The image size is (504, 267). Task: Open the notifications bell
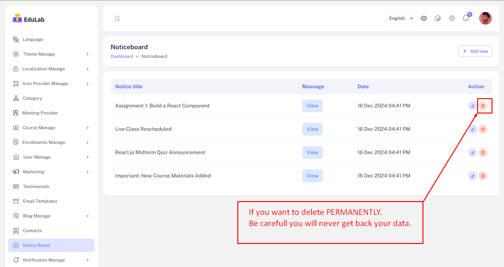click(x=466, y=18)
